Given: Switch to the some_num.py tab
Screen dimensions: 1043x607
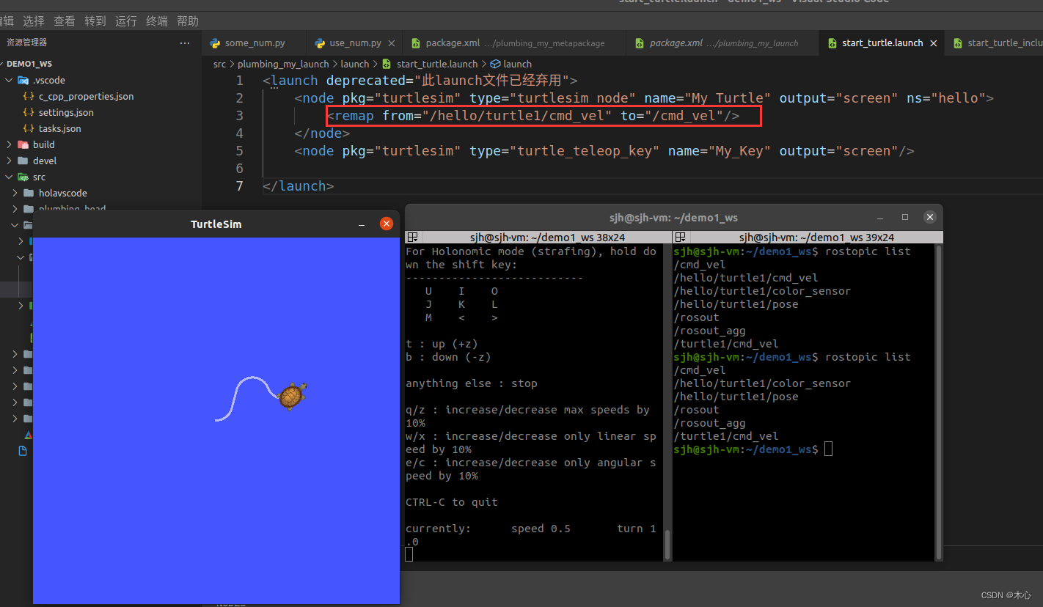Looking at the screenshot, I should point(255,43).
